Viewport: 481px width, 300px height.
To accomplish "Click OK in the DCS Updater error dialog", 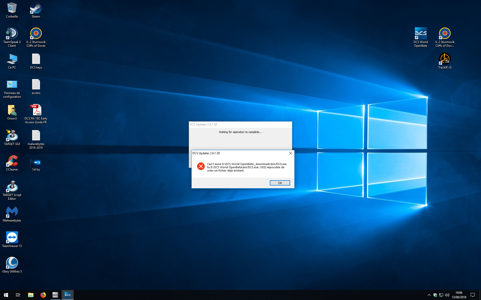I will point(280,183).
